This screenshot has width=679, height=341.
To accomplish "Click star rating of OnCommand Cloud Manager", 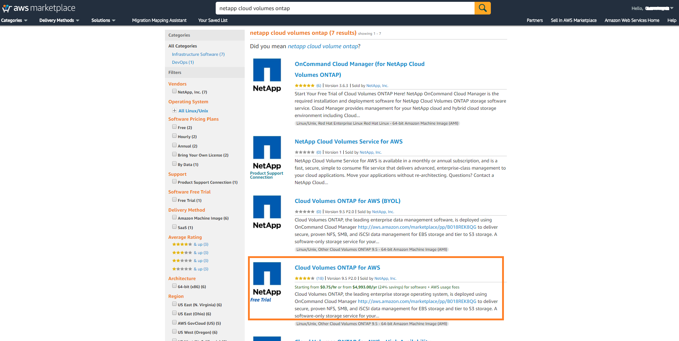I will 305,86.
